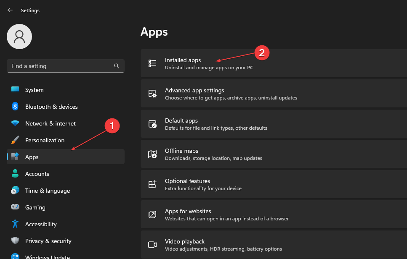The width and height of the screenshot is (407, 259).
Task: Click the Accessibility icon in sidebar
Action: click(15, 224)
